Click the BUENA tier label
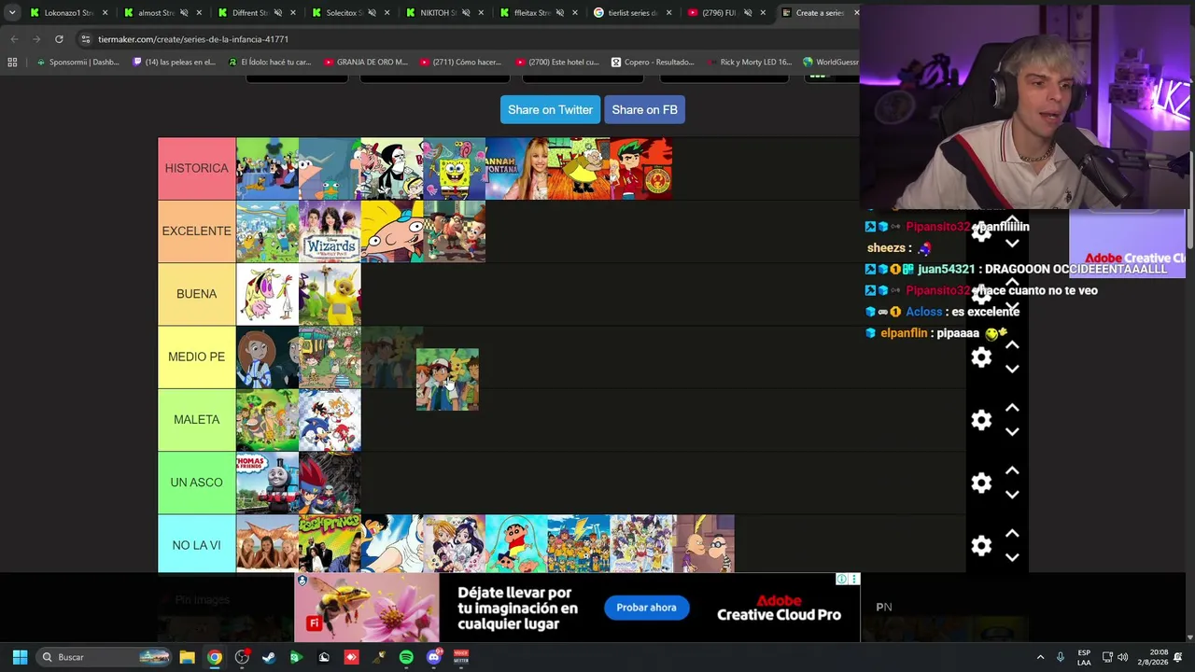 (x=197, y=294)
